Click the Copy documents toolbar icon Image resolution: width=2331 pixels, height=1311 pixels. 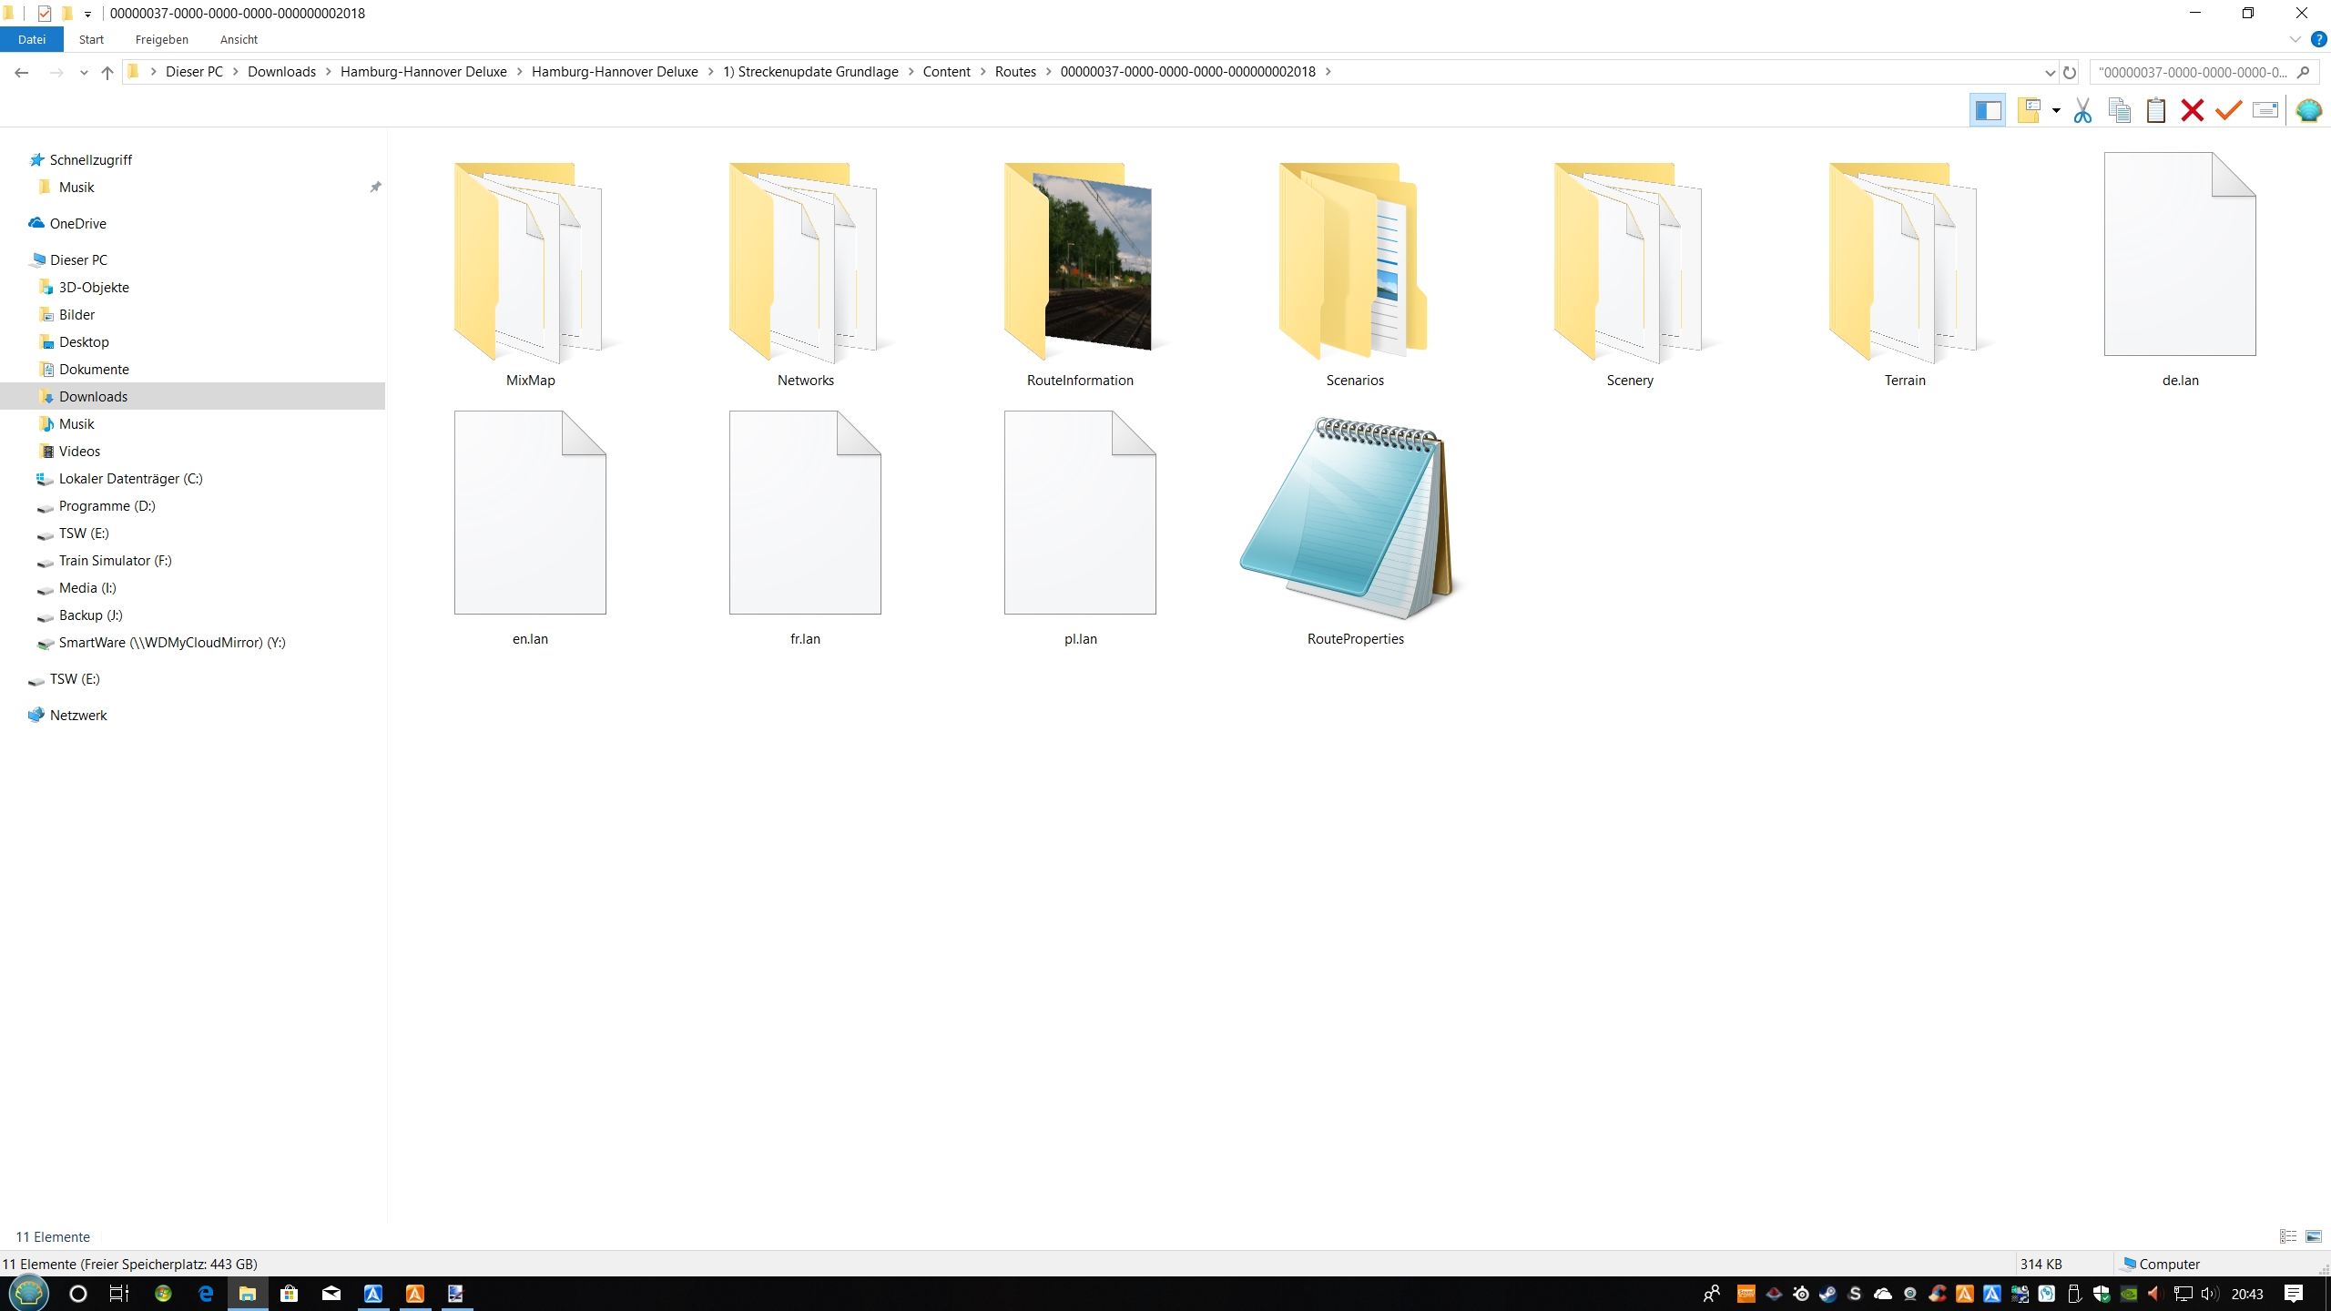(x=2119, y=111)
